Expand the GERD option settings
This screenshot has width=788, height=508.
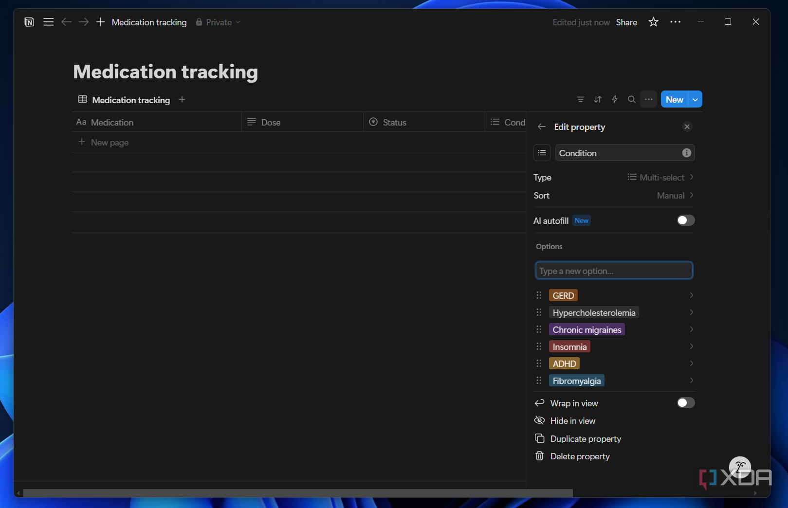click(x=691, y=295)
